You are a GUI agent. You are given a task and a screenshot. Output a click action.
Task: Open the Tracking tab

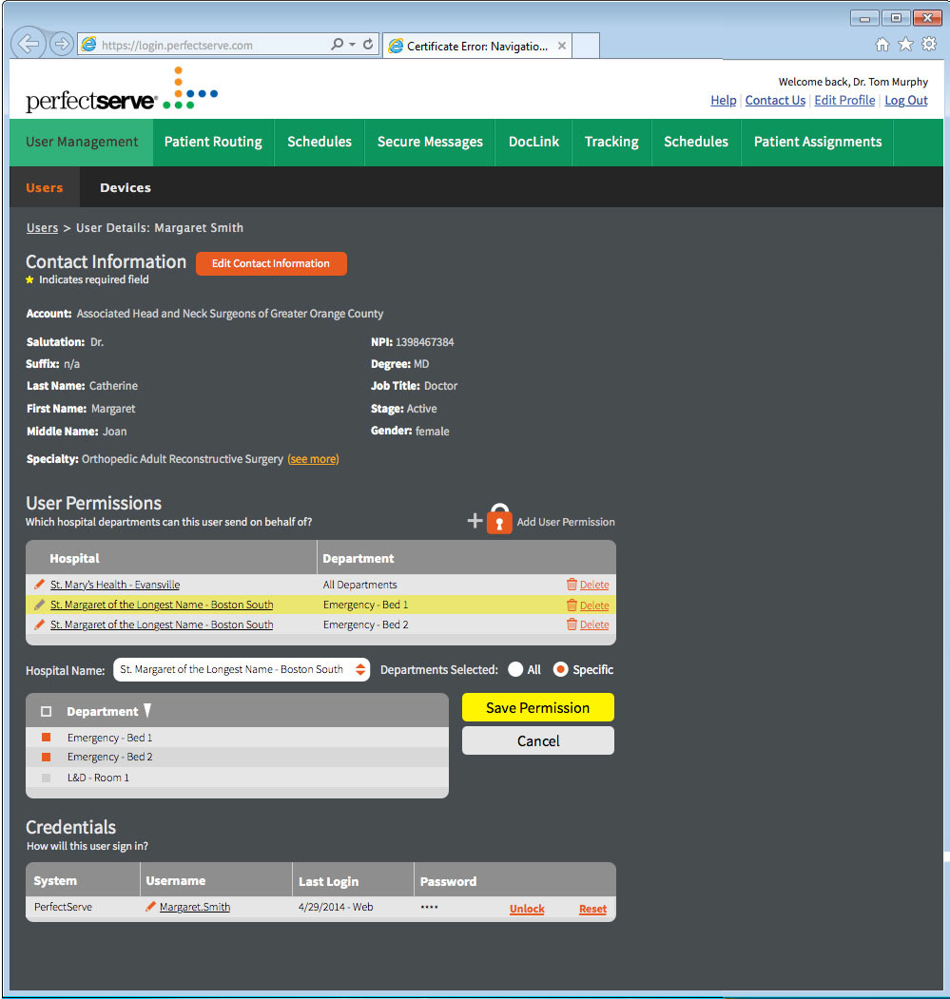click(x=611, y=142)
